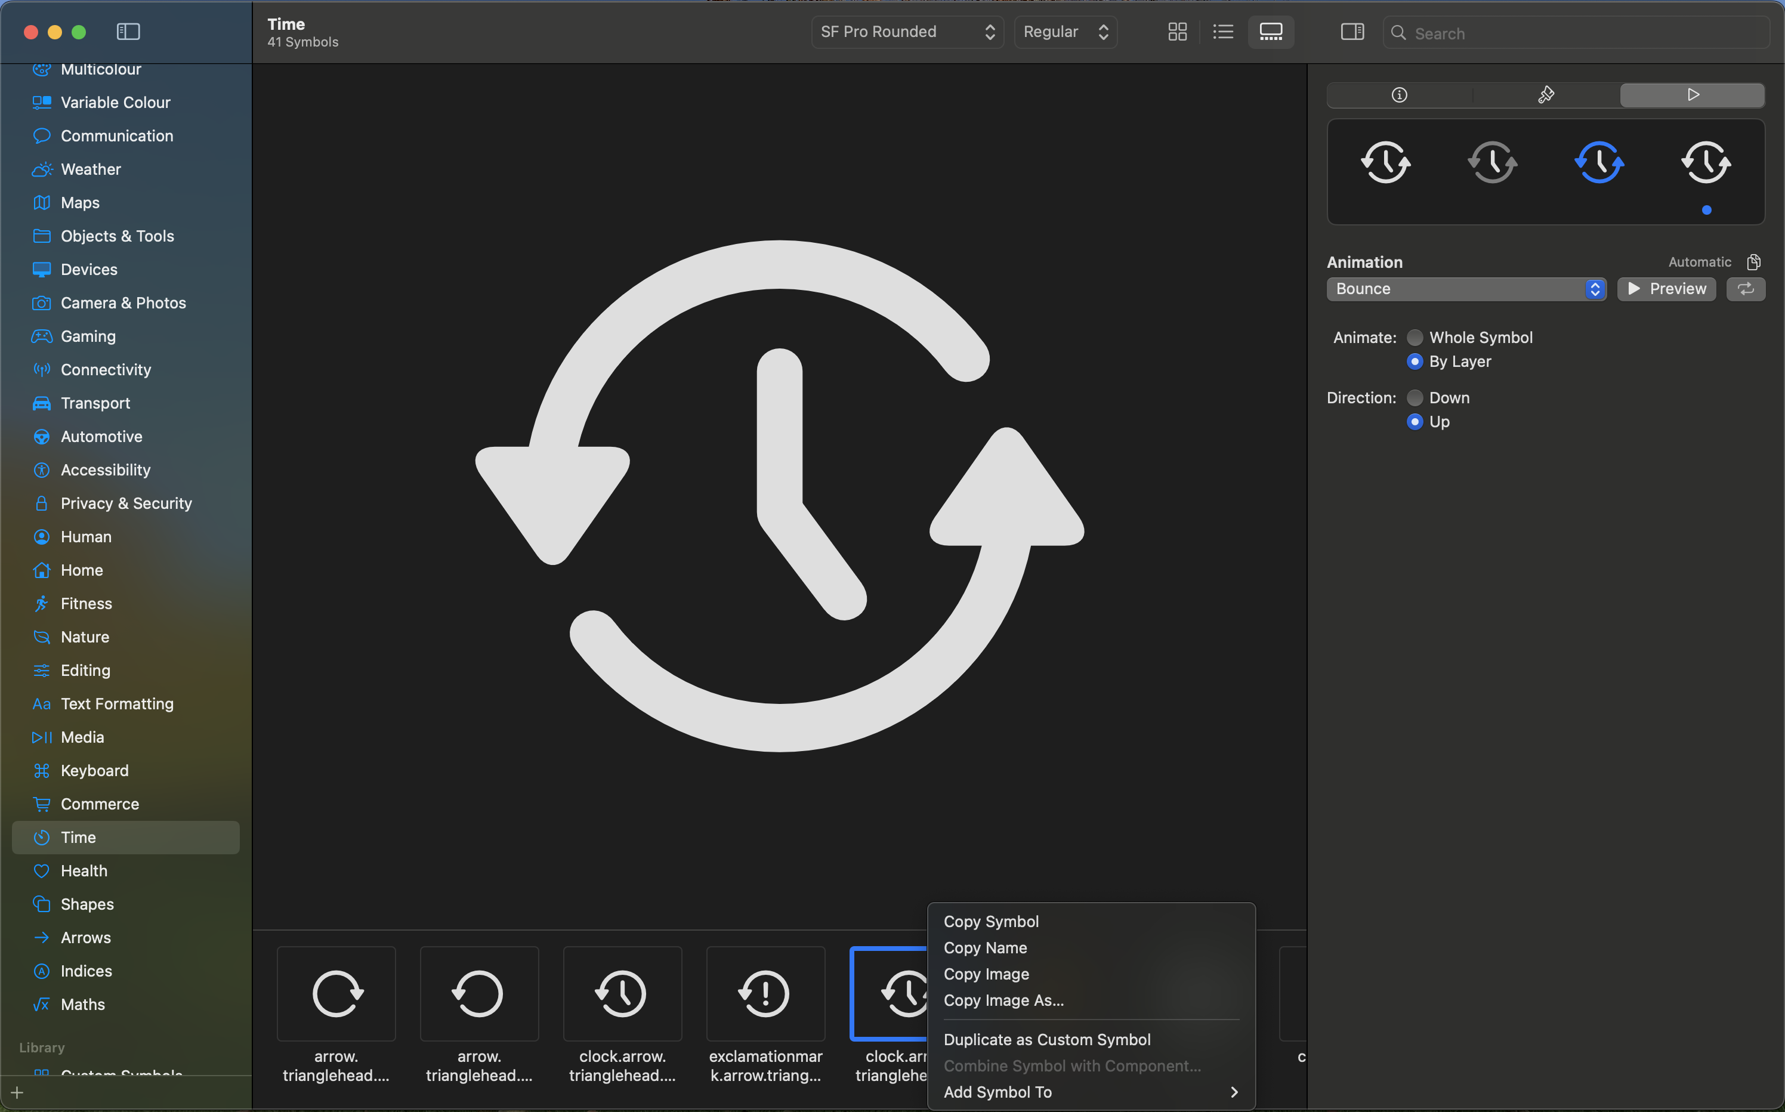Screen dimensions: 1785x1112
Task: Open Keyboard category in sidebar
Action: [x=126, y=771]
